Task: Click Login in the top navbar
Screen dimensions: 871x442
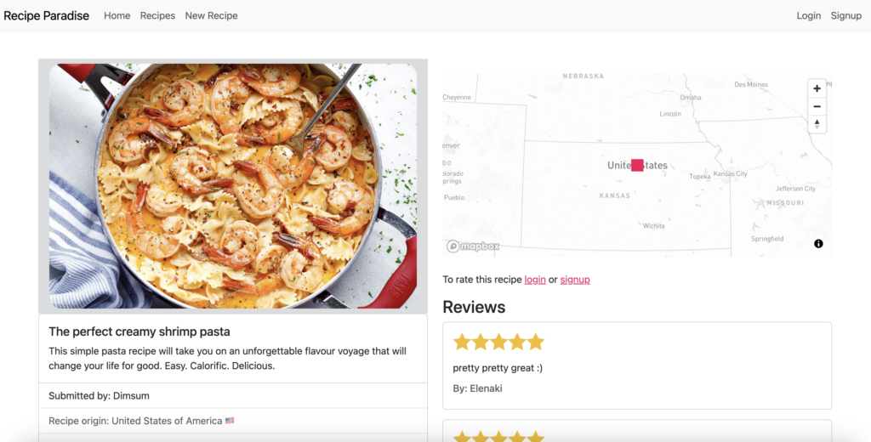Action: (x=809, y=15)
